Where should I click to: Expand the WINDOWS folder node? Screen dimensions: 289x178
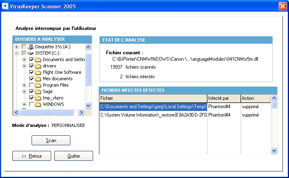pyautogui.click(x=24, y=105)
